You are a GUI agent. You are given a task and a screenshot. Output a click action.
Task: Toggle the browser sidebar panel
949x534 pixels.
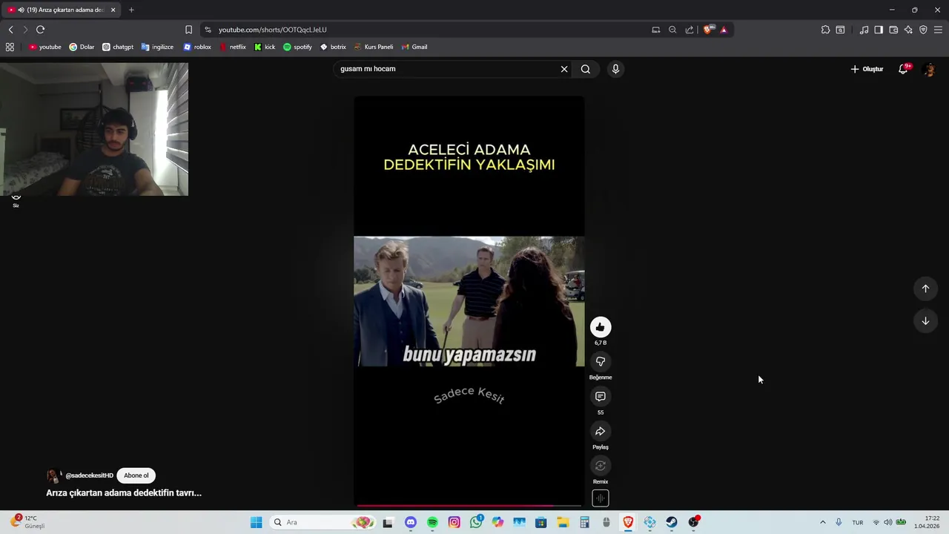(x=879, y=30)
